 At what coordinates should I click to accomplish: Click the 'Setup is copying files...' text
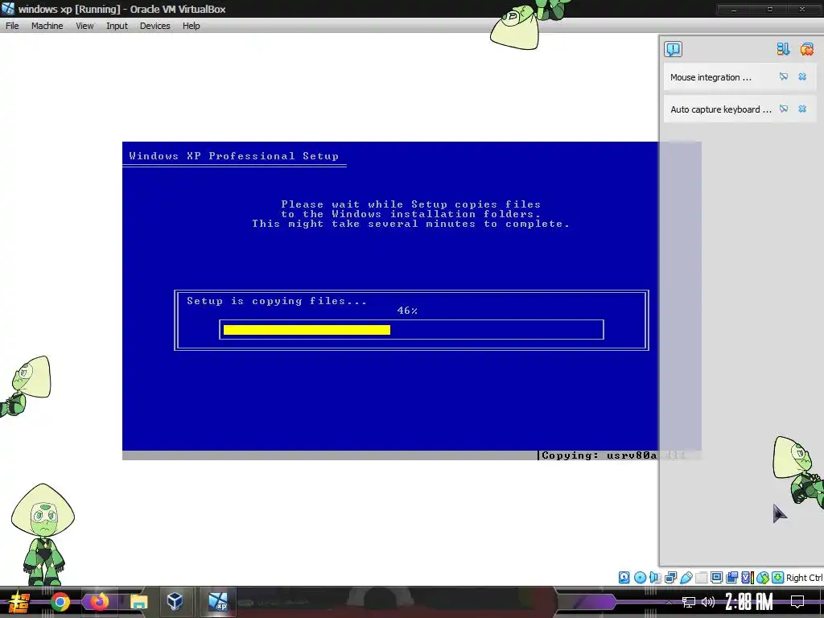click(x=277, y=301)
